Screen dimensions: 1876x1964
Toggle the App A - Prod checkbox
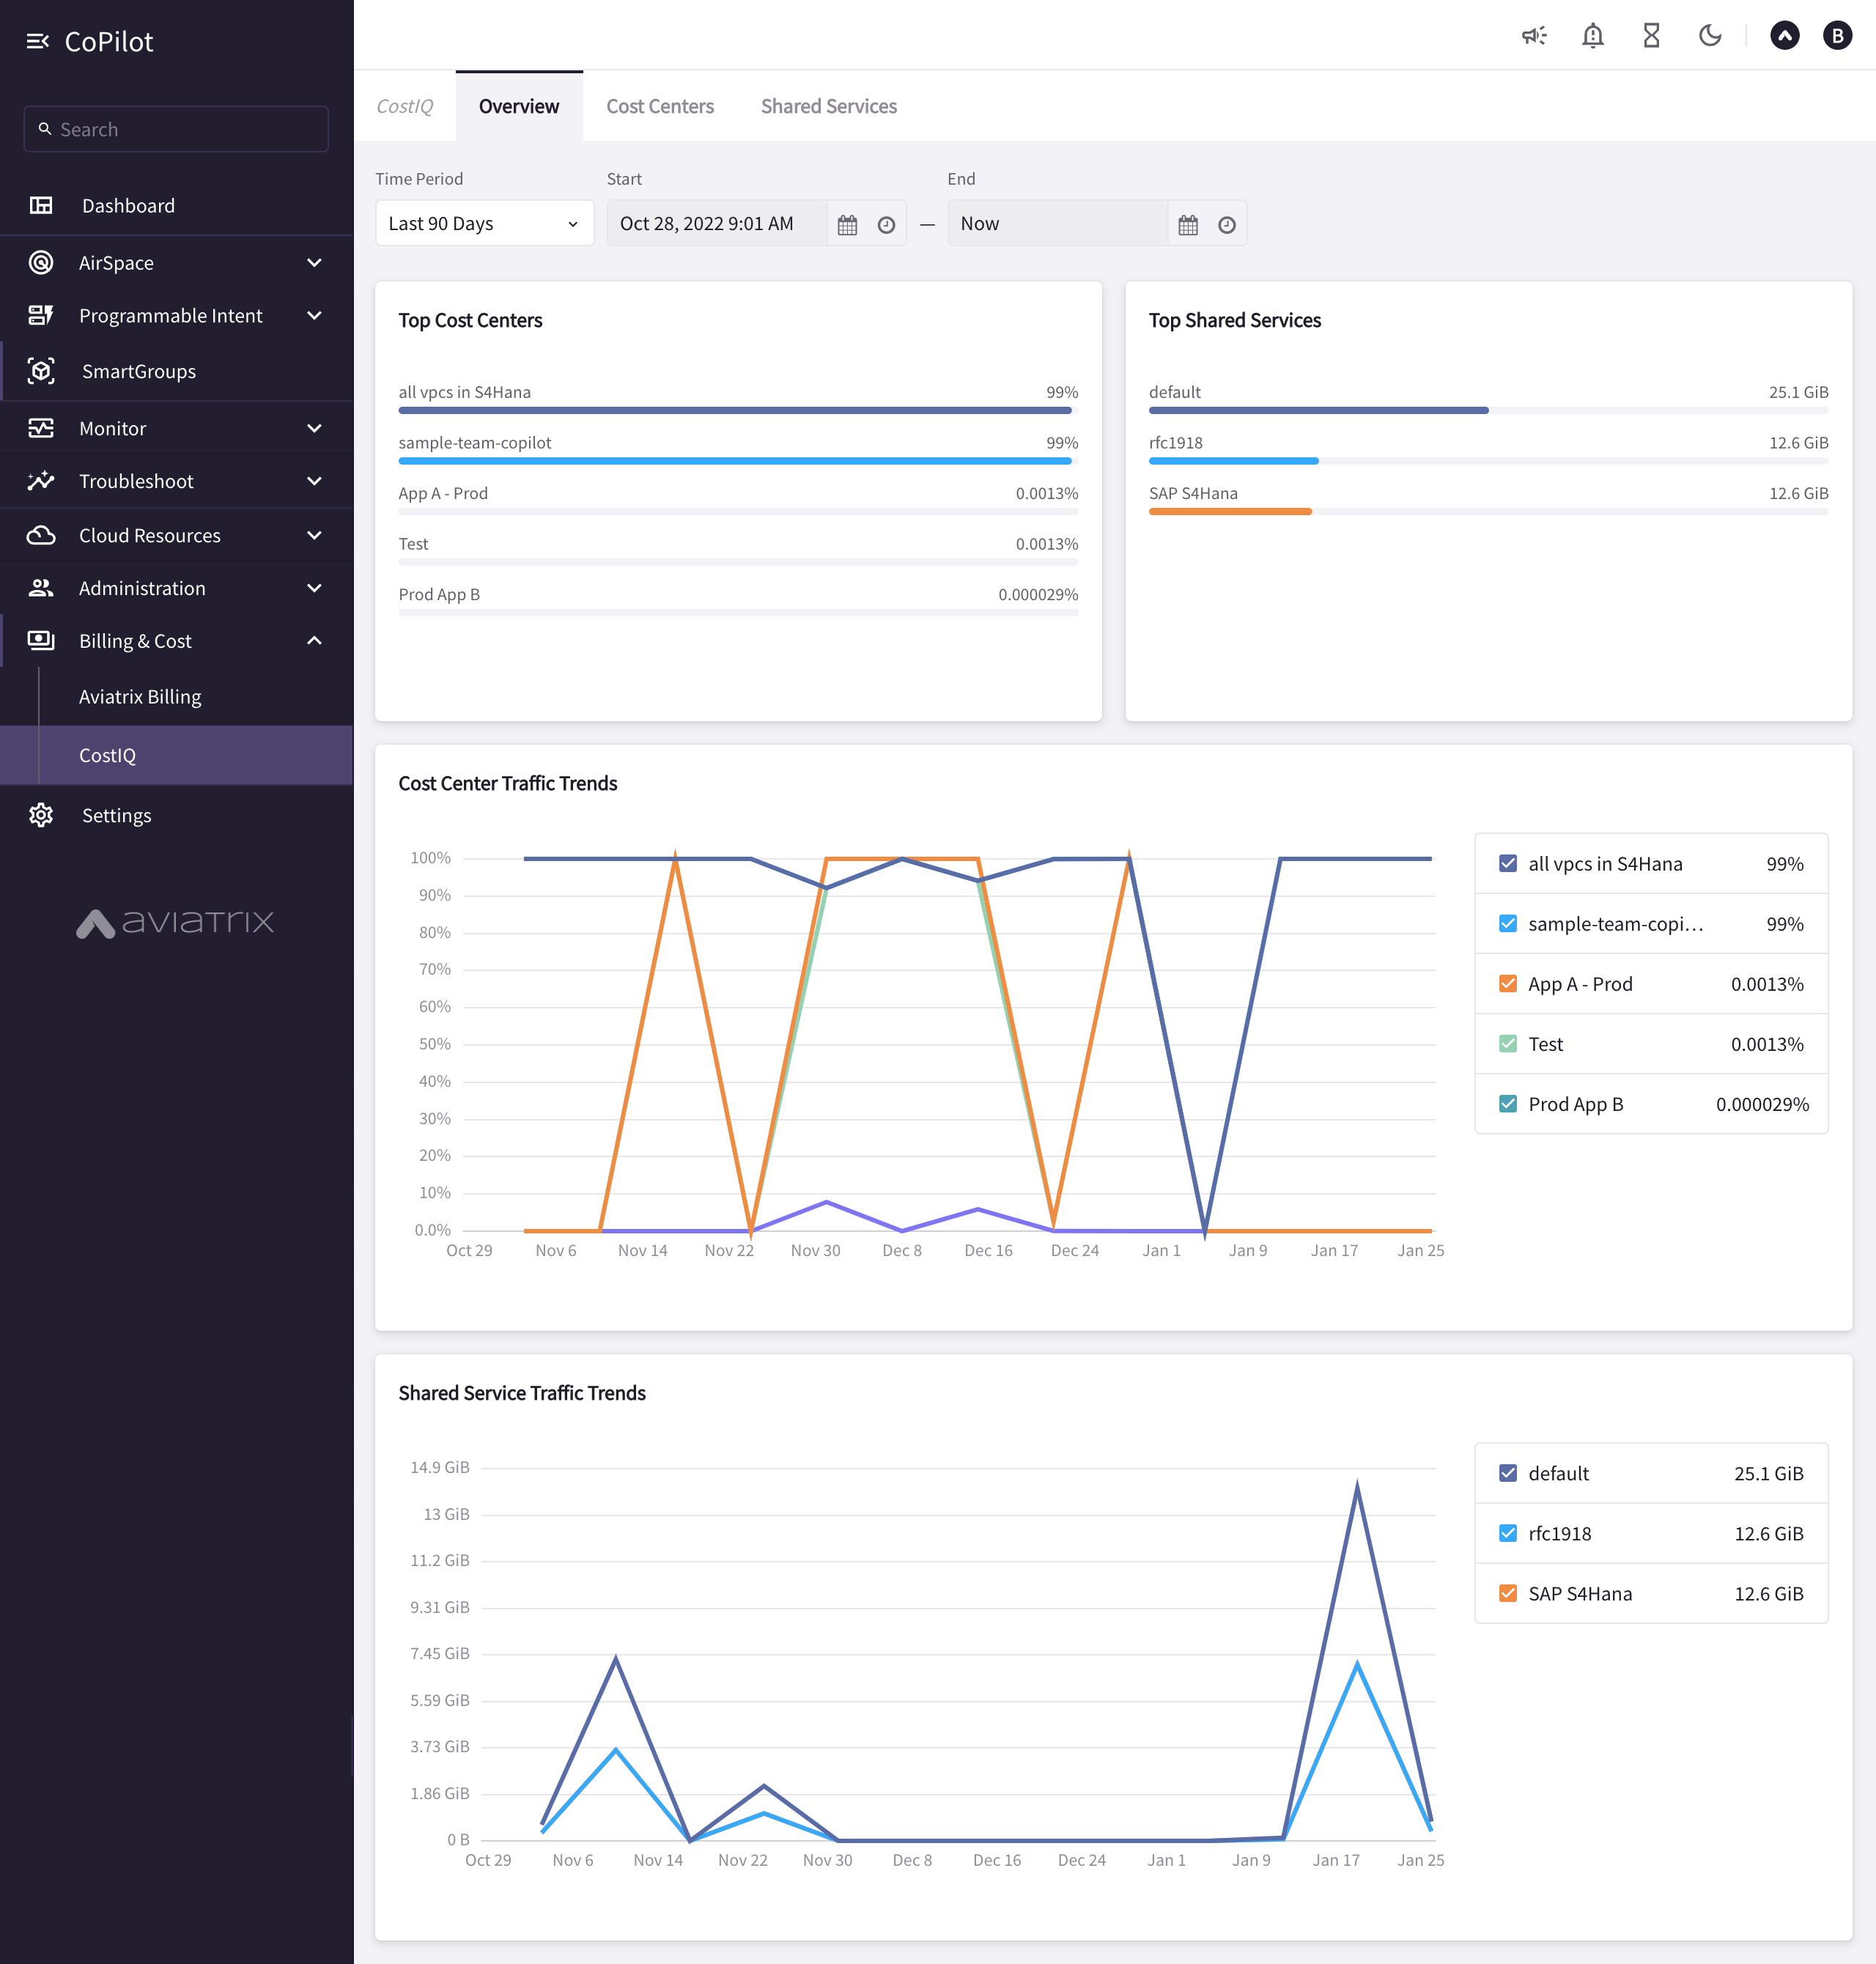click(1507, 983)
